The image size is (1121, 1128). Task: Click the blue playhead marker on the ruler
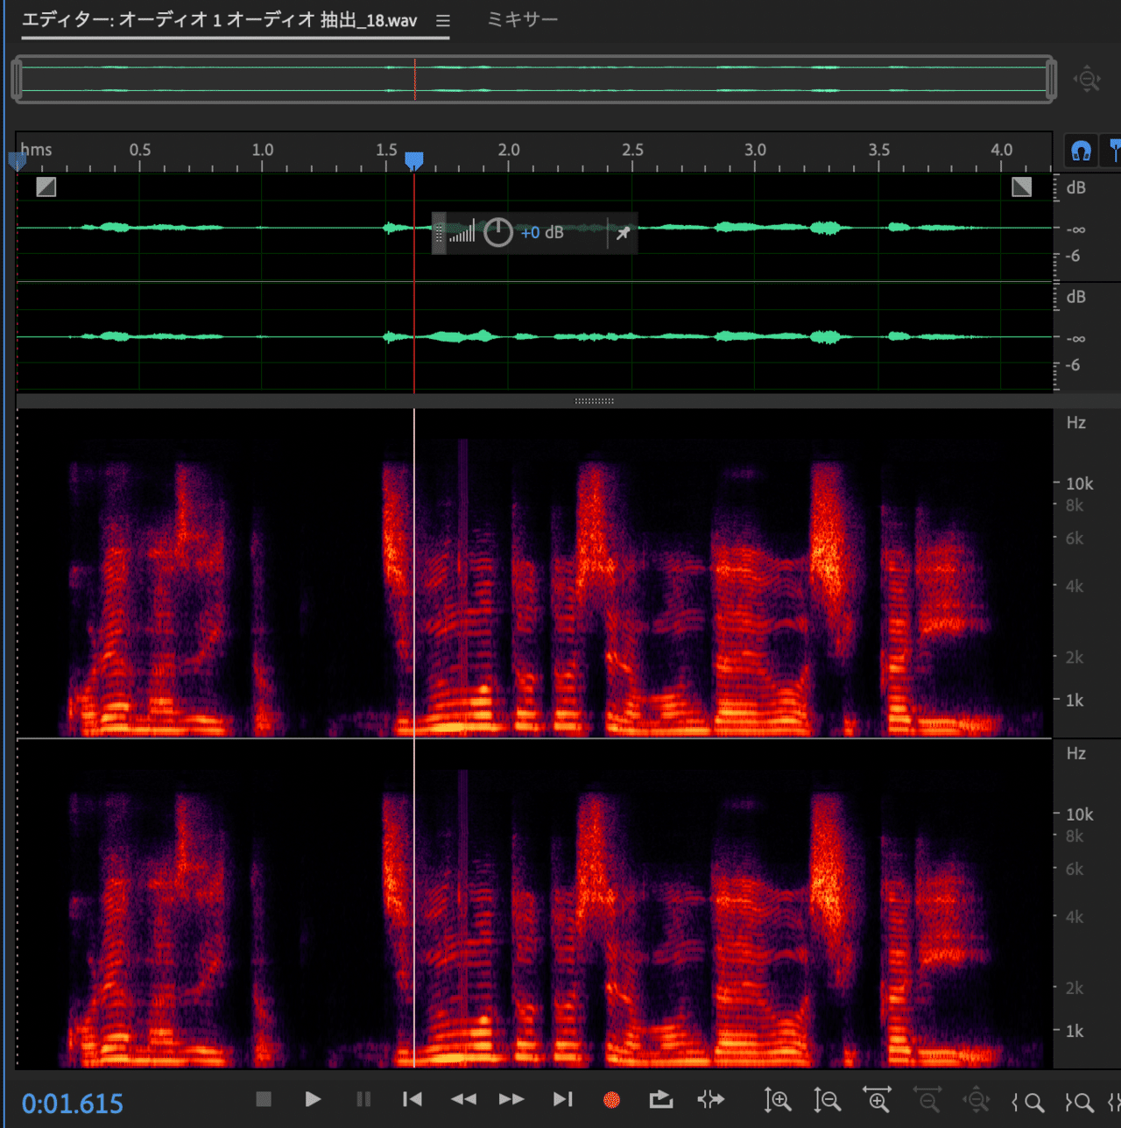[x=414, y=160]
